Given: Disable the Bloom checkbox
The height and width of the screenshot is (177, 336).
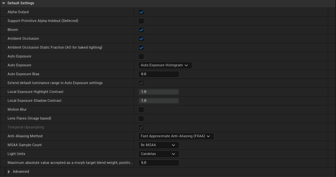Looking at the screenshot, I should pyautogui.click(x=141, y=30).
